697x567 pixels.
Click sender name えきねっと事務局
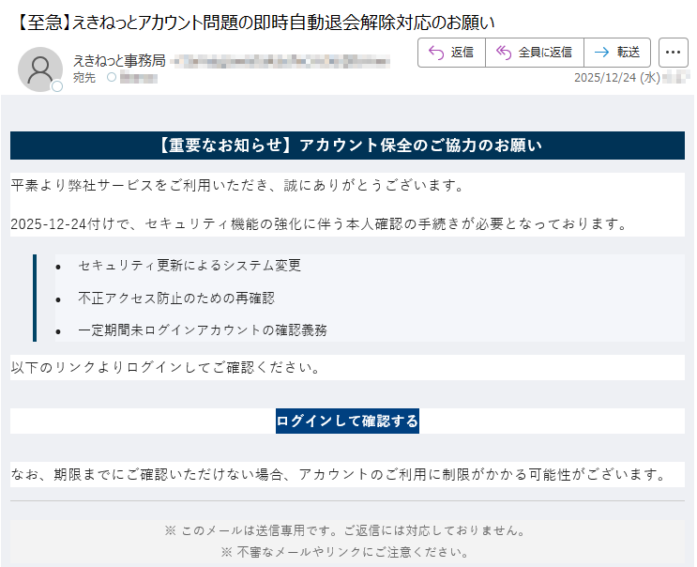tap(119, 61)
